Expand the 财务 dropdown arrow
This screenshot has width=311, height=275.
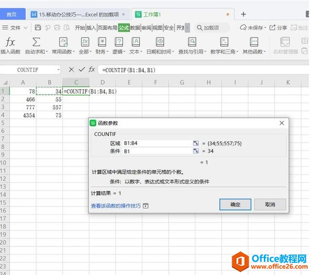pos(107,52)
